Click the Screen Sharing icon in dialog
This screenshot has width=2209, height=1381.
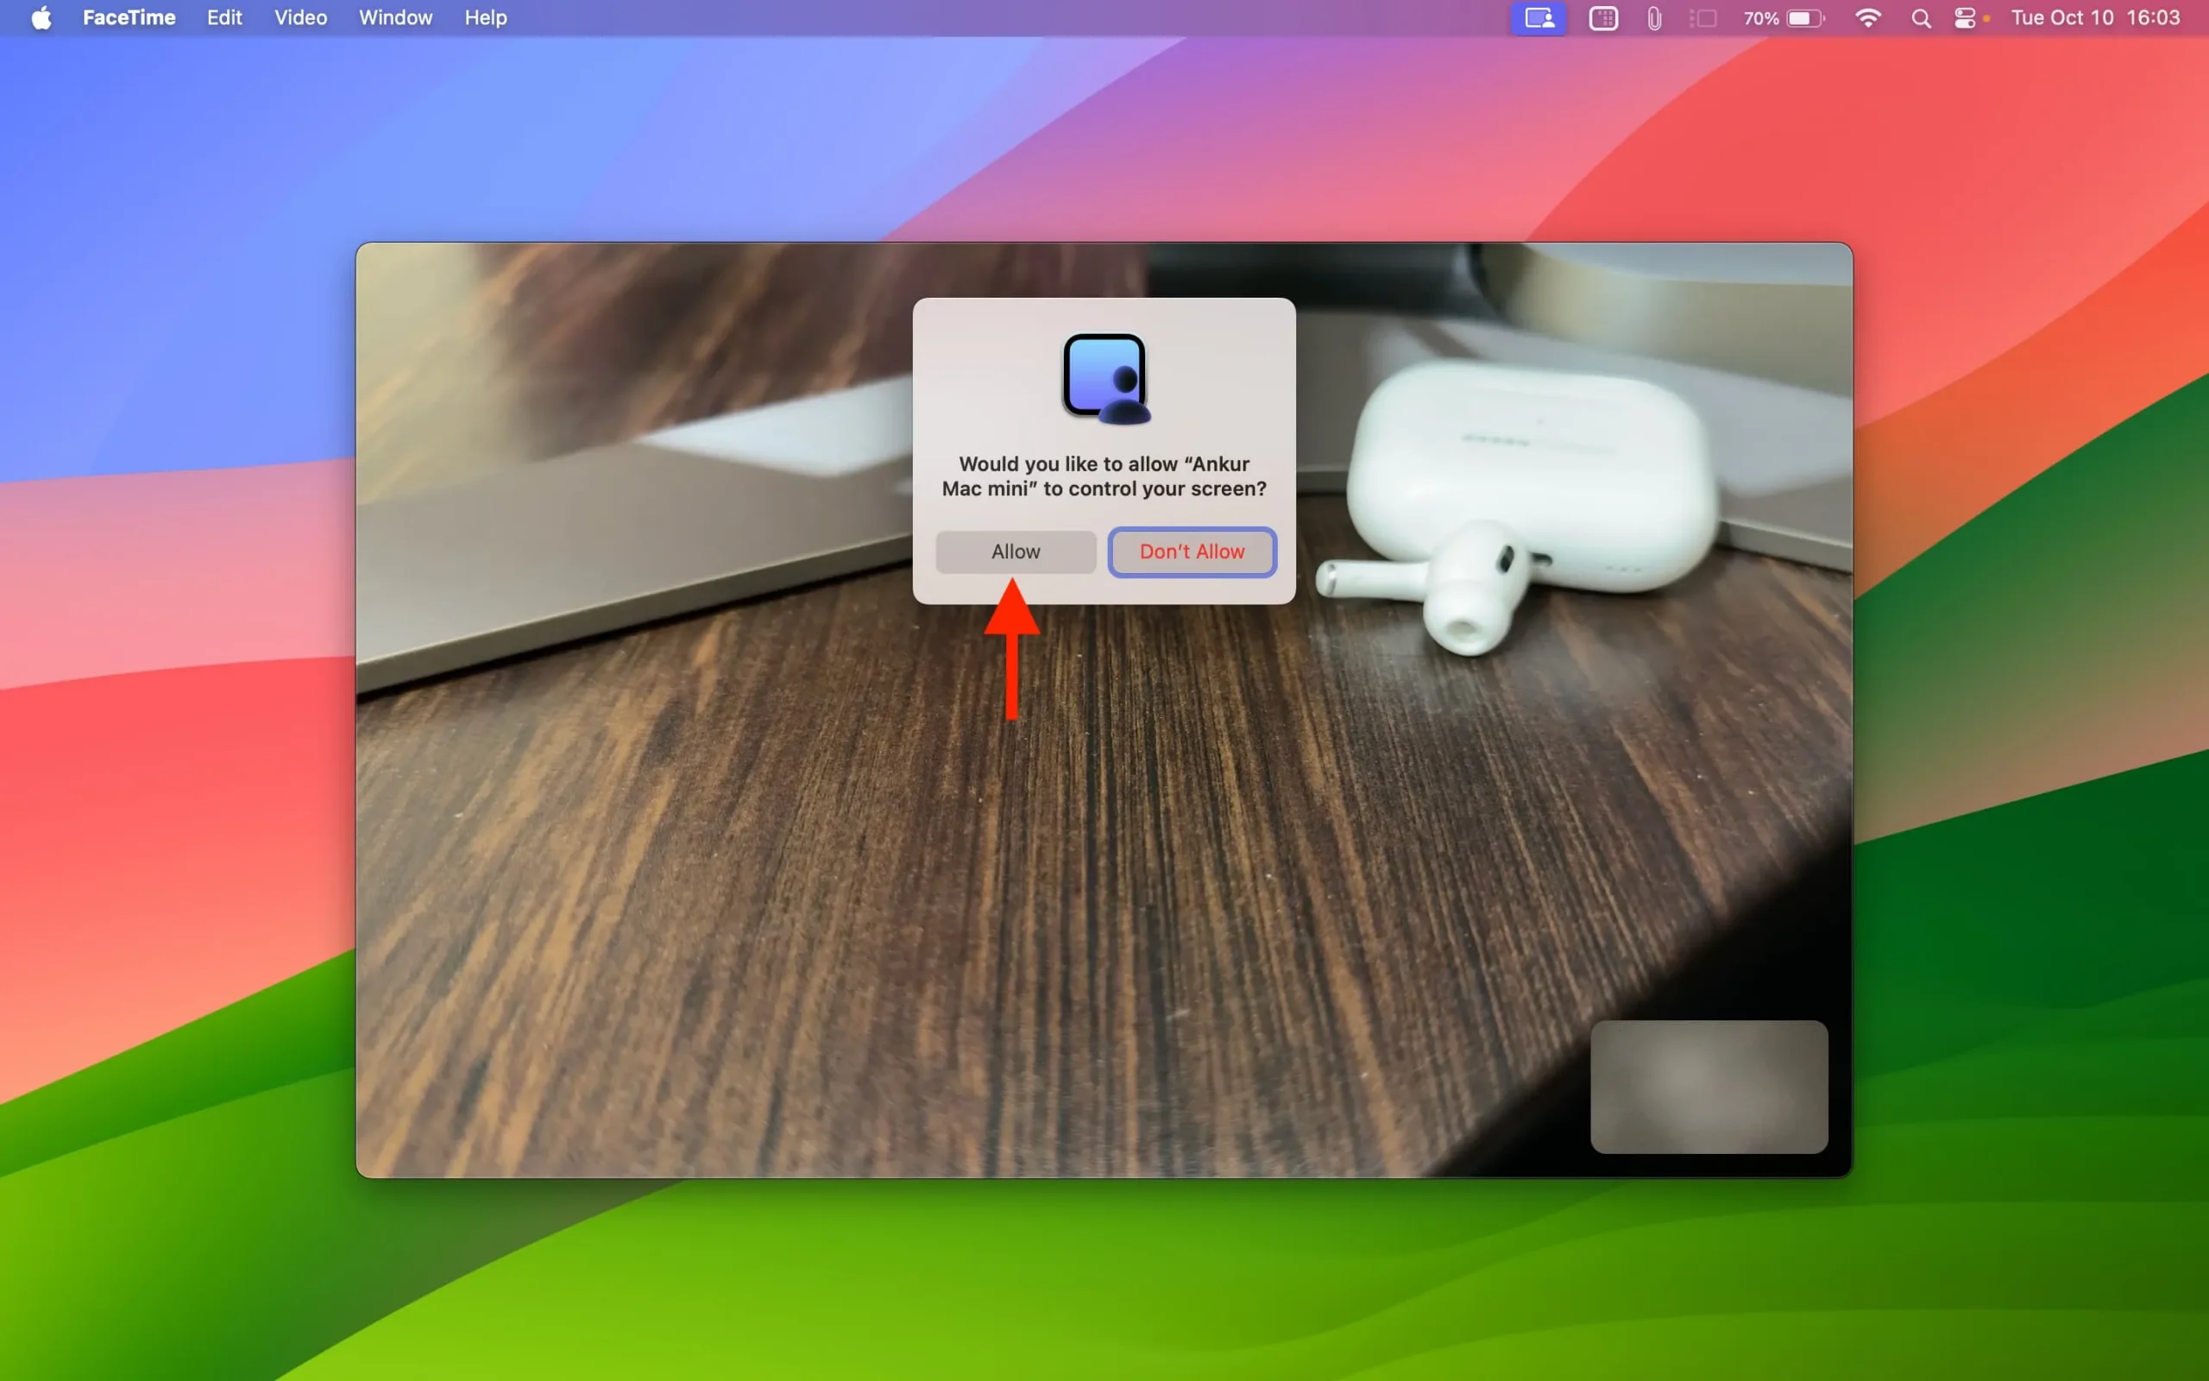click(1105, 377)
